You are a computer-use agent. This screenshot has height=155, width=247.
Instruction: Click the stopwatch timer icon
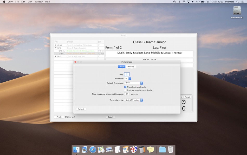(x=184, y=102)
